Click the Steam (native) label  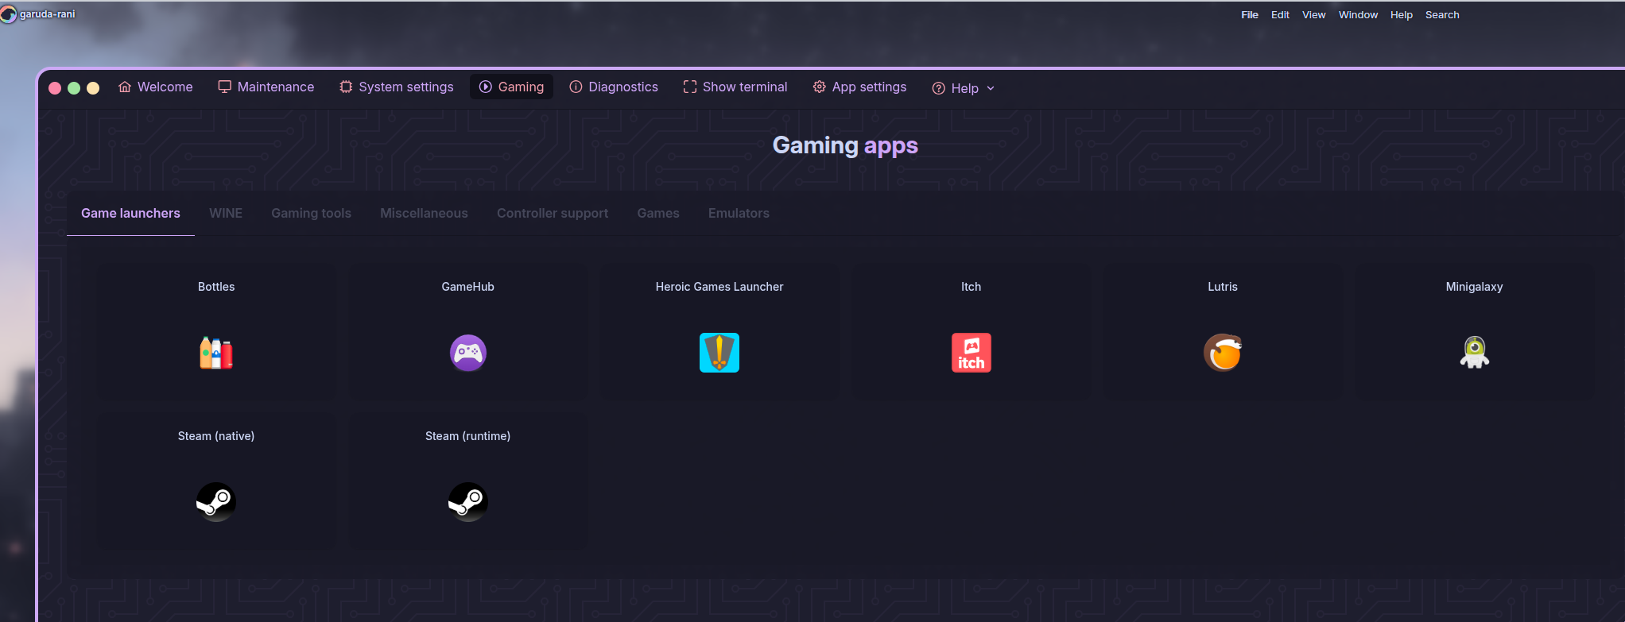216,436
